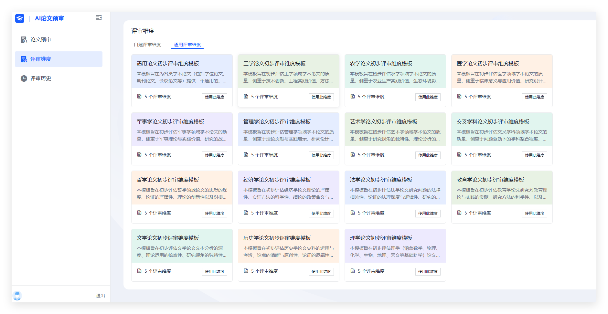Use the 工学论文 template via 使用此维度
This screenshot has height=314, width=608.
321,97
